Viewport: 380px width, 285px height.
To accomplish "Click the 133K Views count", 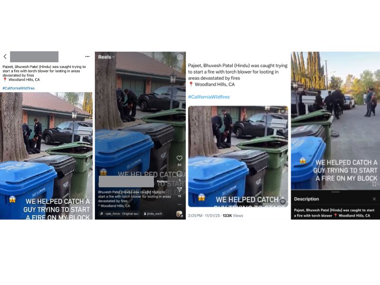I will point(233,216).
